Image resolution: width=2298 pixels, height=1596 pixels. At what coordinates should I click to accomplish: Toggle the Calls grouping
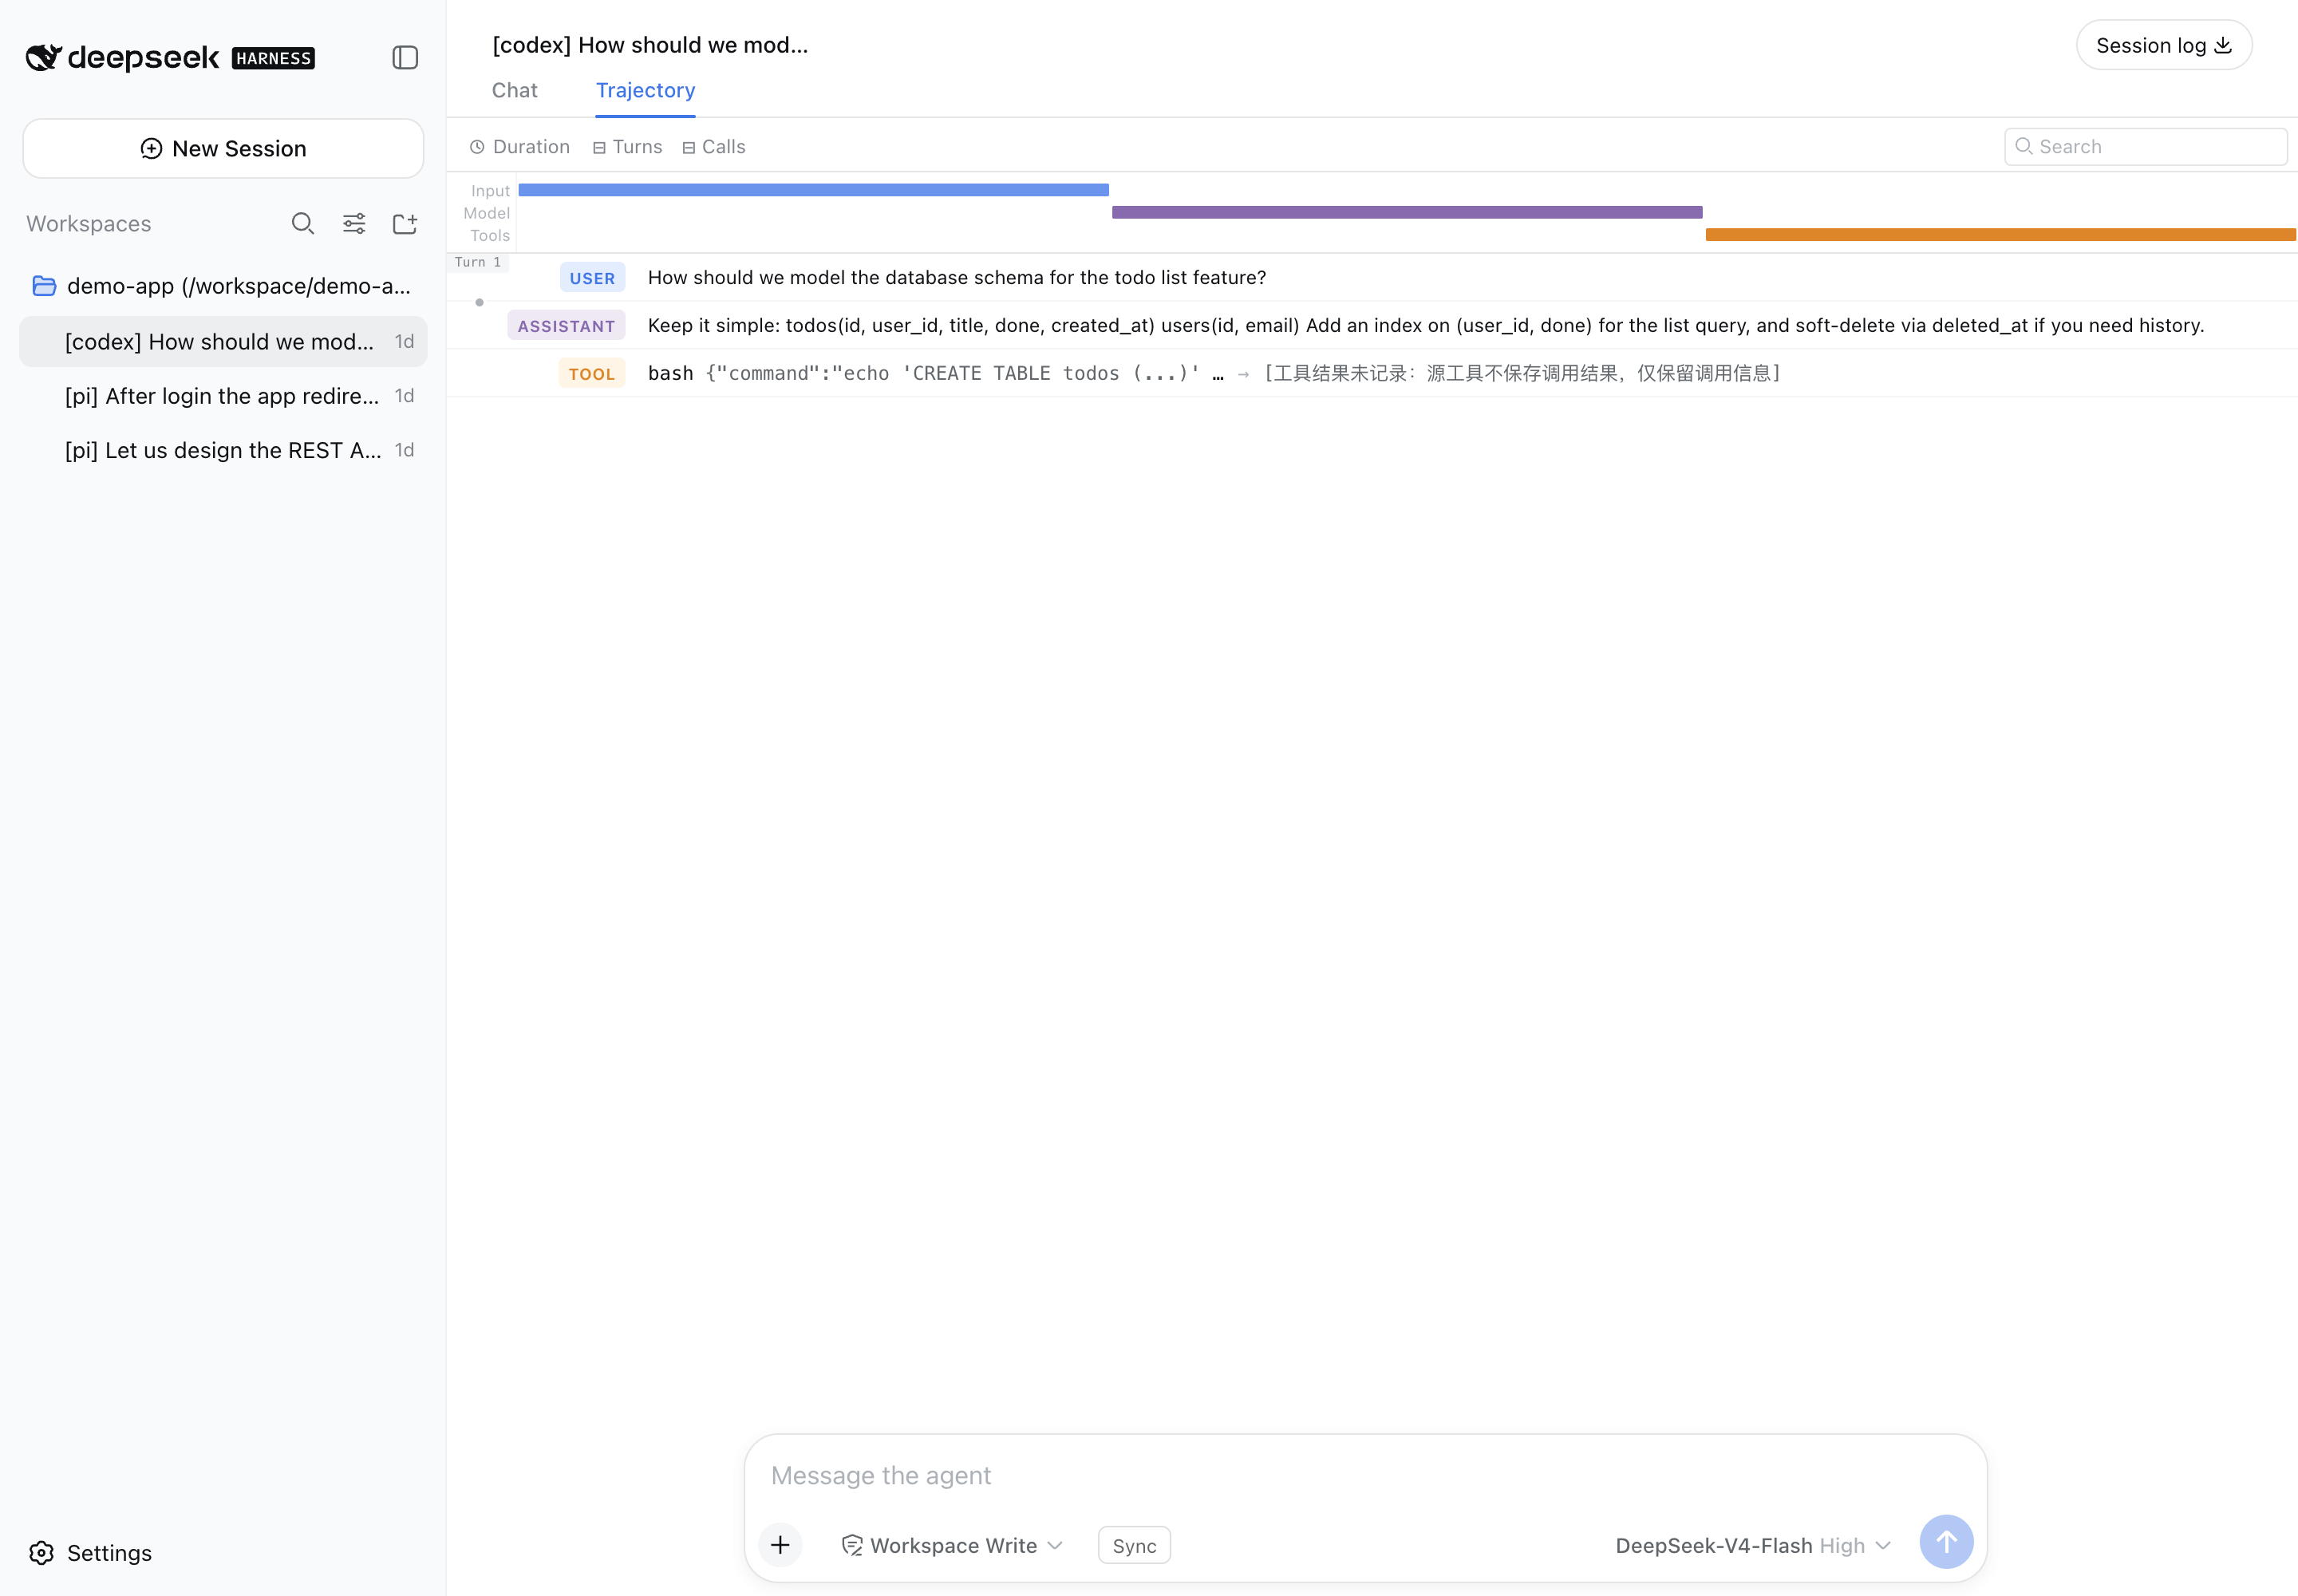pos(714,147)
